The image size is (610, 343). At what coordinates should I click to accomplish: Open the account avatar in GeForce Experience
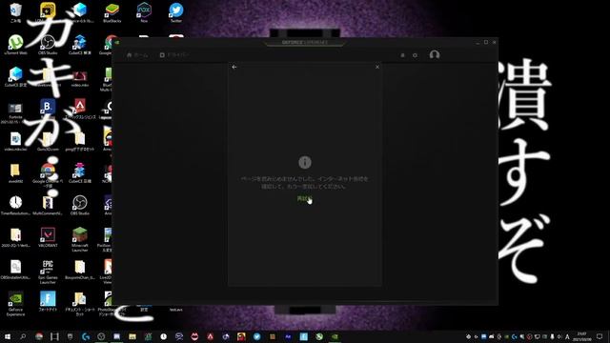(x=435, y=55)
